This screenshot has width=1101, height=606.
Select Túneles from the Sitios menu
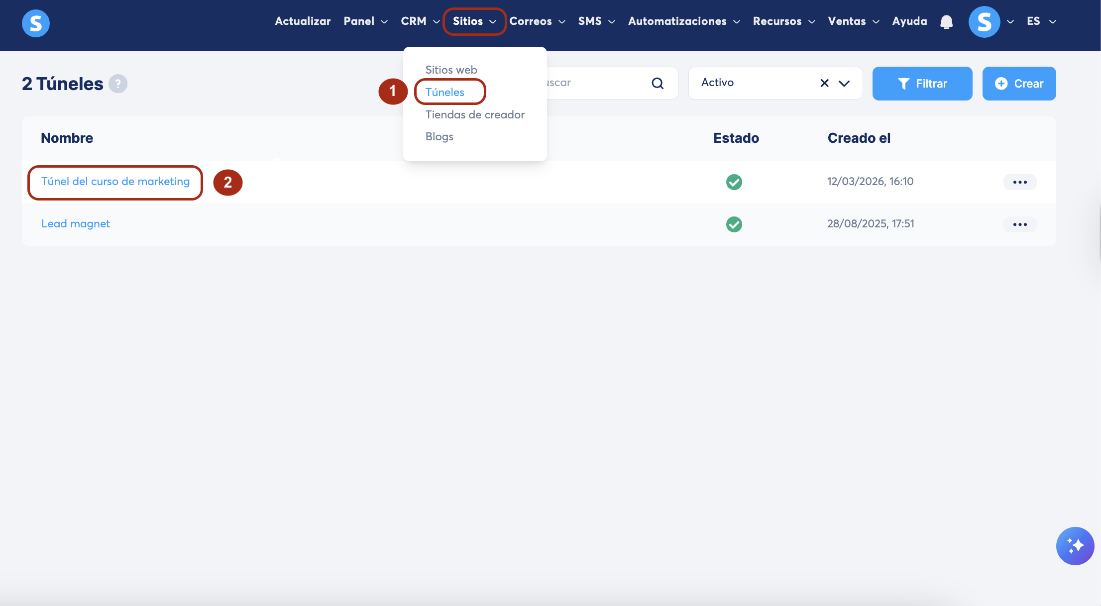pyautogui.click(x=444, y=92)
